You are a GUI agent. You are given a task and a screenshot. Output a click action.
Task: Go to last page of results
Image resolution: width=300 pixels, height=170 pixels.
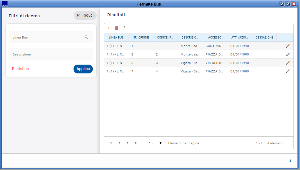pos(136,143)
